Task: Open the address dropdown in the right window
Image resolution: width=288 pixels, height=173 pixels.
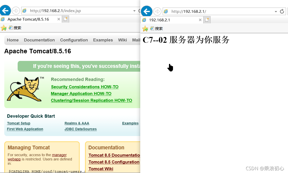Action: click(276, 12)
